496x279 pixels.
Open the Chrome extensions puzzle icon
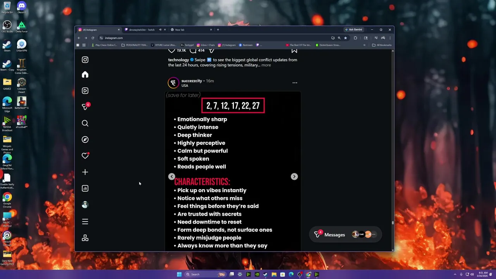(355, 38)
